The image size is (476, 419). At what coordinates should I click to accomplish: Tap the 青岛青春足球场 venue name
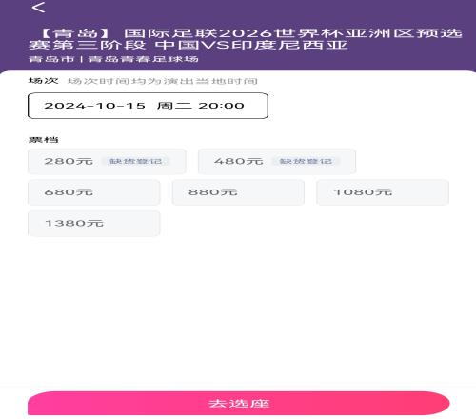[x=144, y=59]
